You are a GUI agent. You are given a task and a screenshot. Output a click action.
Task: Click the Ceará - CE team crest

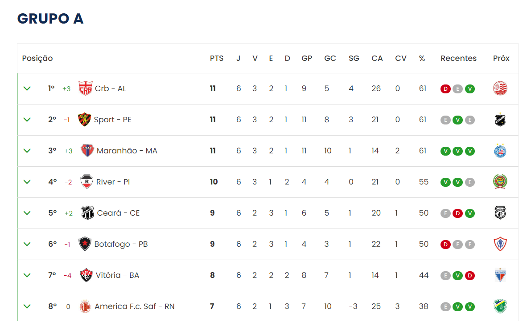tap(87, 213)
